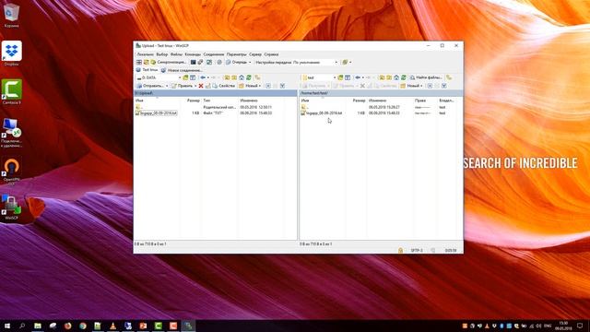Open local Свойства properties
The image size is (590, 332).
coord(223,86)
